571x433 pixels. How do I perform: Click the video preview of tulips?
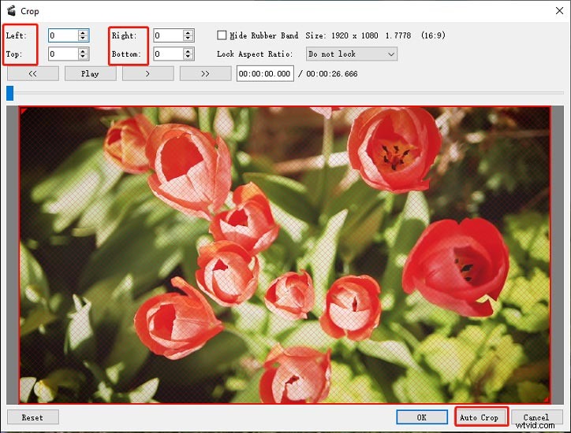point(285,255)
